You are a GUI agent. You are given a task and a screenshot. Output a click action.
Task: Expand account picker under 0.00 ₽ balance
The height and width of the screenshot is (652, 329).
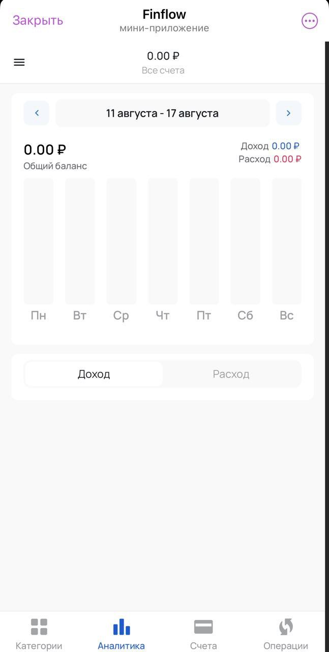[x=163, y=61]
